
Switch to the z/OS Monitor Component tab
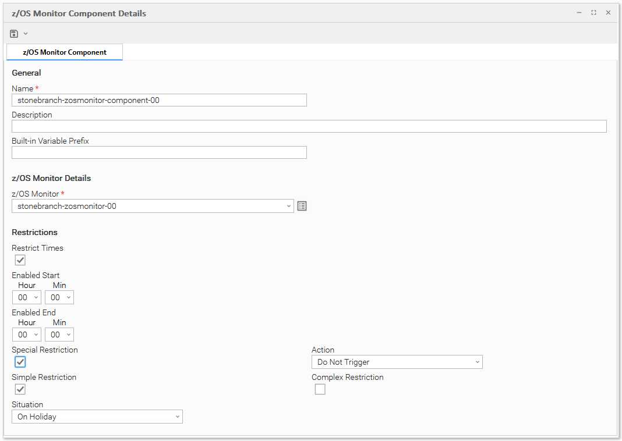(x=65, y=52)
